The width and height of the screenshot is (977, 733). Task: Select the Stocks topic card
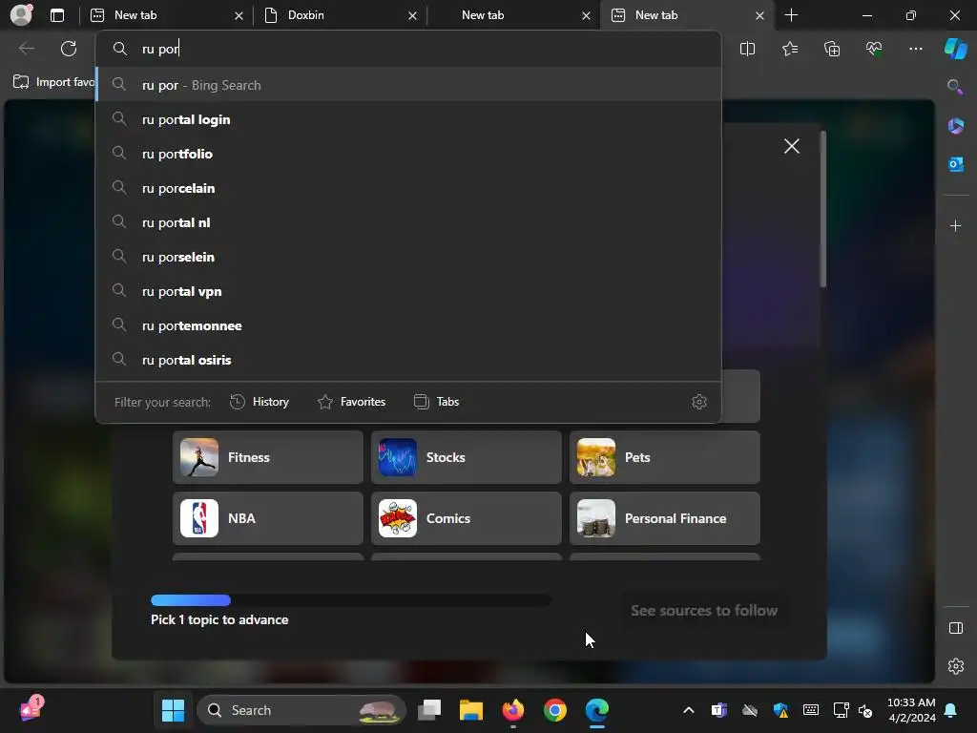pyautogui.click(x=466, y=457)
